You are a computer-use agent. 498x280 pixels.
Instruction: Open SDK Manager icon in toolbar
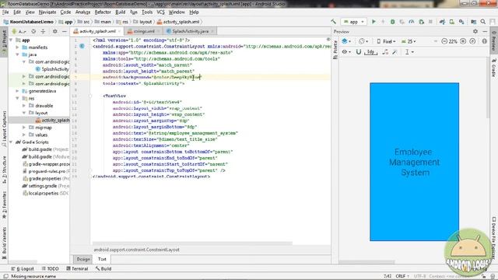[x=461, y=22]
